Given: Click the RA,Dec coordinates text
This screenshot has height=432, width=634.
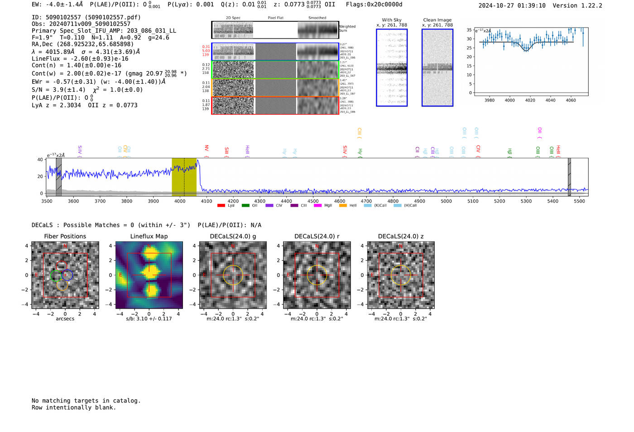Looking at the screenshot, I should point(82,44).
